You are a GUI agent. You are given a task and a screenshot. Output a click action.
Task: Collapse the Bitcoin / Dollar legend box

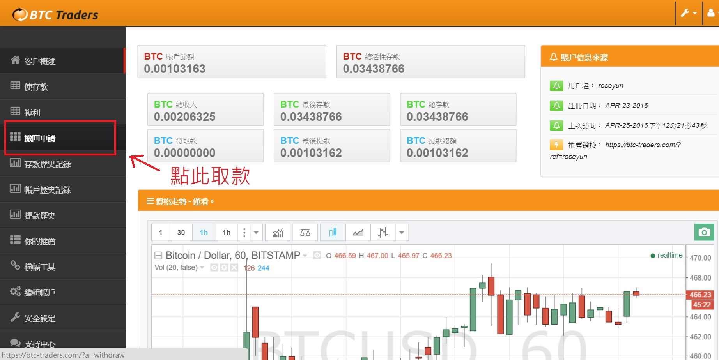pos(158,256)
